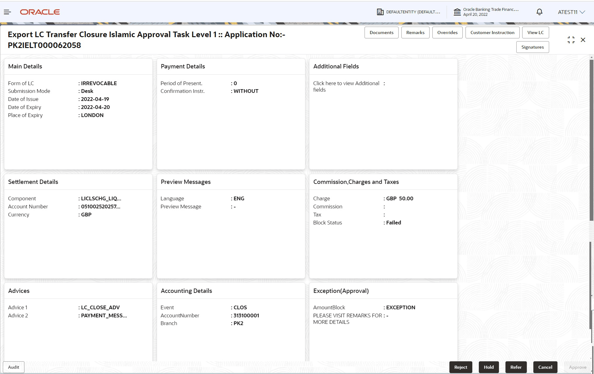View the Signatures
The image size is (594, 374).
[532, 47]
